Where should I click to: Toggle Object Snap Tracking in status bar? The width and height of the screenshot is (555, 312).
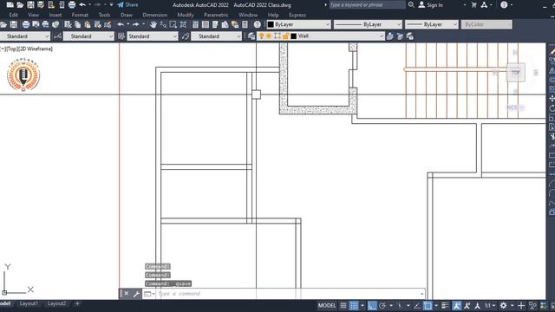click(417, 305)
